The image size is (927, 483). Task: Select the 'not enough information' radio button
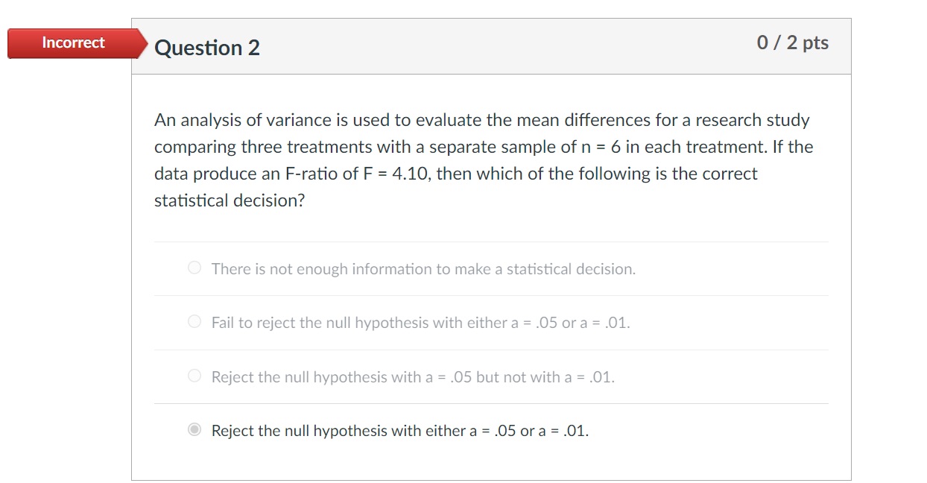(194, 268)
